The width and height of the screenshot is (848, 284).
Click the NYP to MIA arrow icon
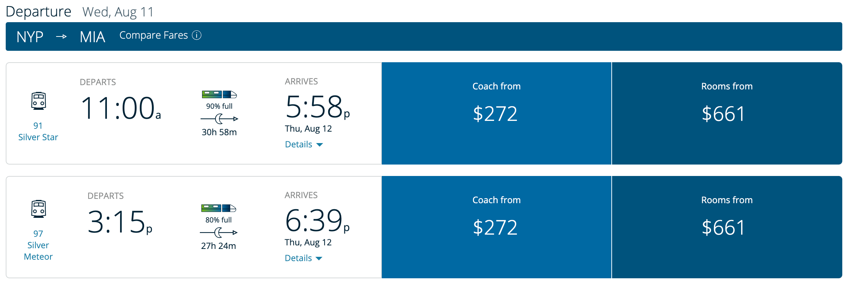[61, 36]
